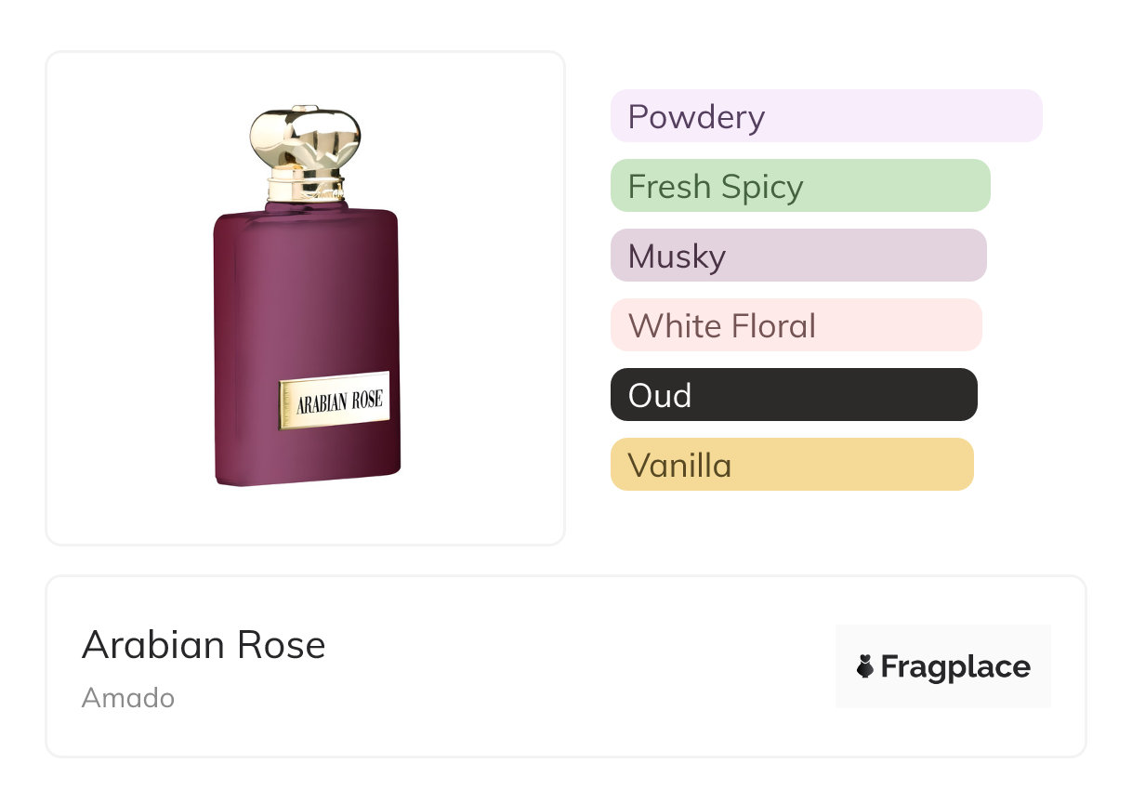Click the Musky label text
Image resolution: width=1132 pixels, height=803 pixels.
point(677,257)
